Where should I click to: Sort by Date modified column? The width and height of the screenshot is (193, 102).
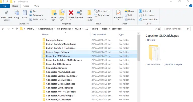tap(99, 35)
